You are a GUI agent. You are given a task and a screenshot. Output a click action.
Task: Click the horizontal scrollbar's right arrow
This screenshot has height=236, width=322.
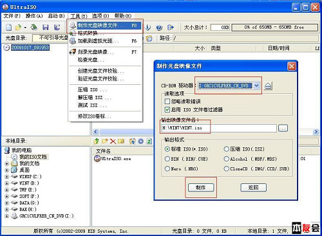[x=316, y=132]
